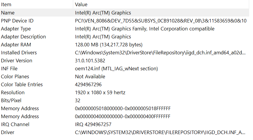
Task: Select the Resolution label
Action: click(x=13, y=92)
